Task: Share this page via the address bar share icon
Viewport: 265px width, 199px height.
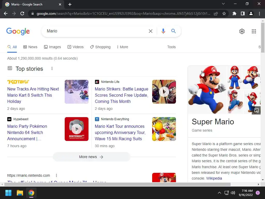Action: tap(216, 13)
